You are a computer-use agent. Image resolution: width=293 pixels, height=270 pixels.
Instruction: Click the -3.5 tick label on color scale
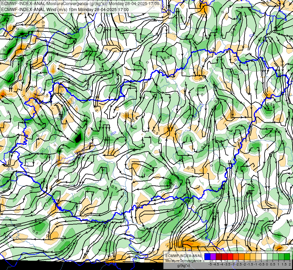coord(227,264)
